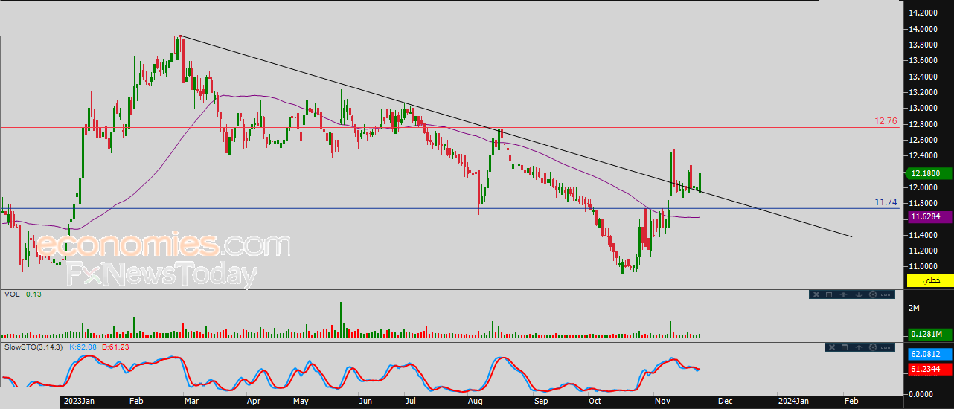Click the Aug label on time axis
This screenshot has height=409, width=954.
click(477, 401)
